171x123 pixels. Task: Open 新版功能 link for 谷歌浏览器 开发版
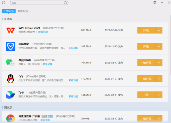(45, 120)
